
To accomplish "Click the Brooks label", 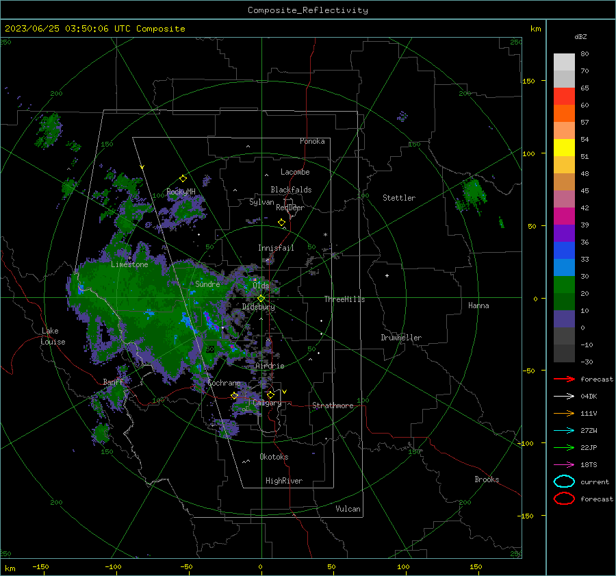I will coord(487,479).
